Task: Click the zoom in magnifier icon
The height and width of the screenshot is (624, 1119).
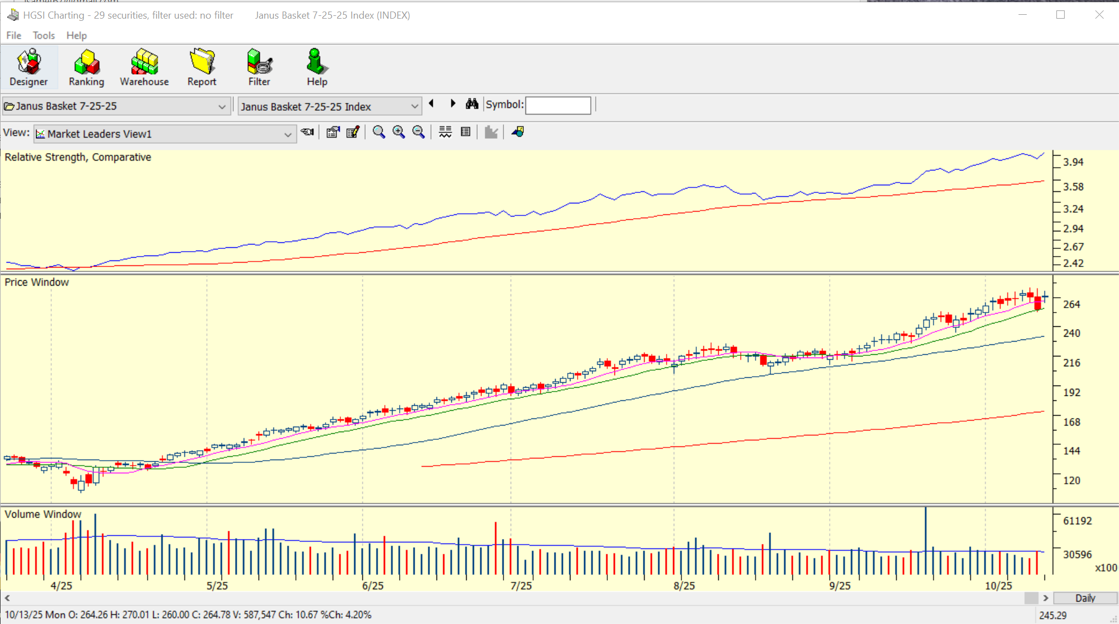Action: point(399,132)
